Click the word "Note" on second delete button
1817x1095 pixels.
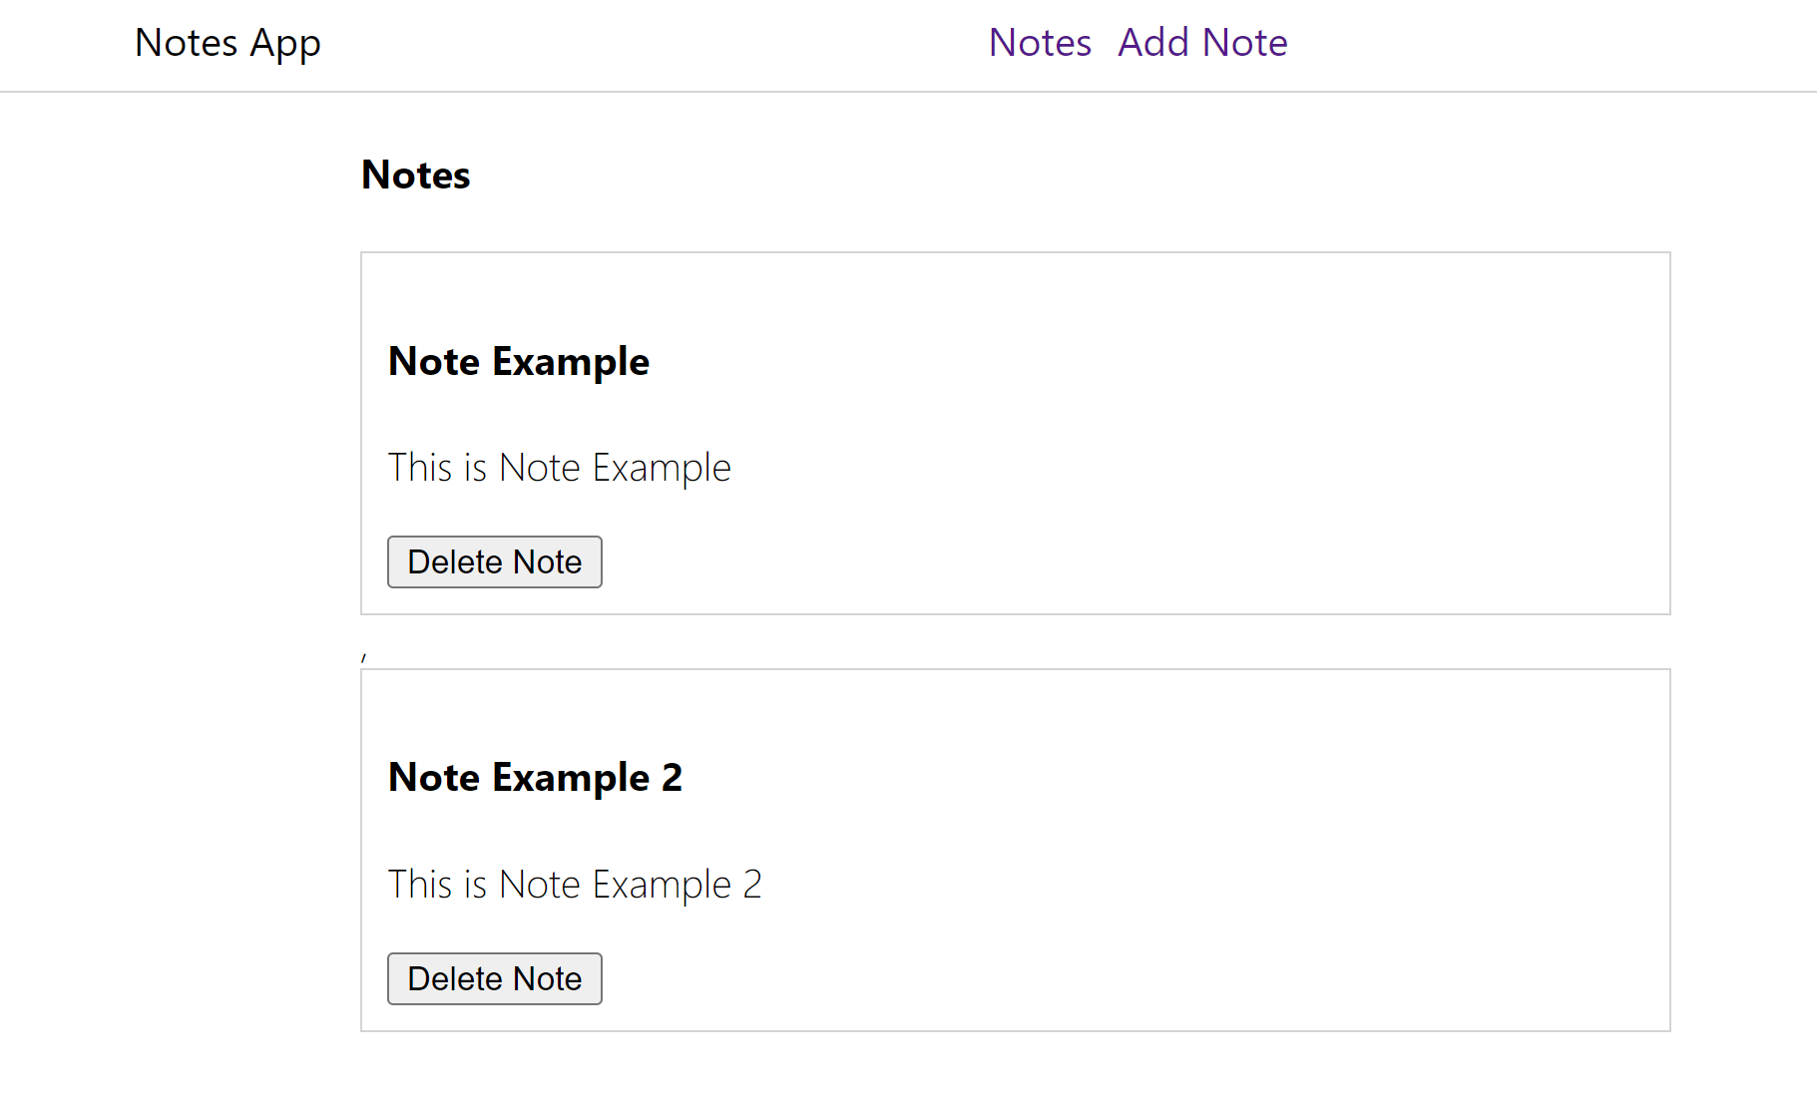547,978
